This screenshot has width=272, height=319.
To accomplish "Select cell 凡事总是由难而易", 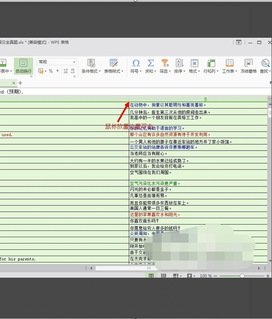I will [198, 196].
